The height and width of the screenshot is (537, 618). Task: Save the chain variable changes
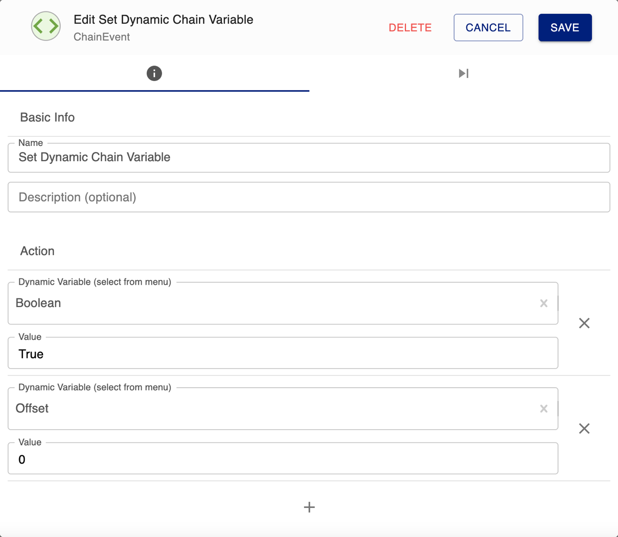[x=565, y=28]
